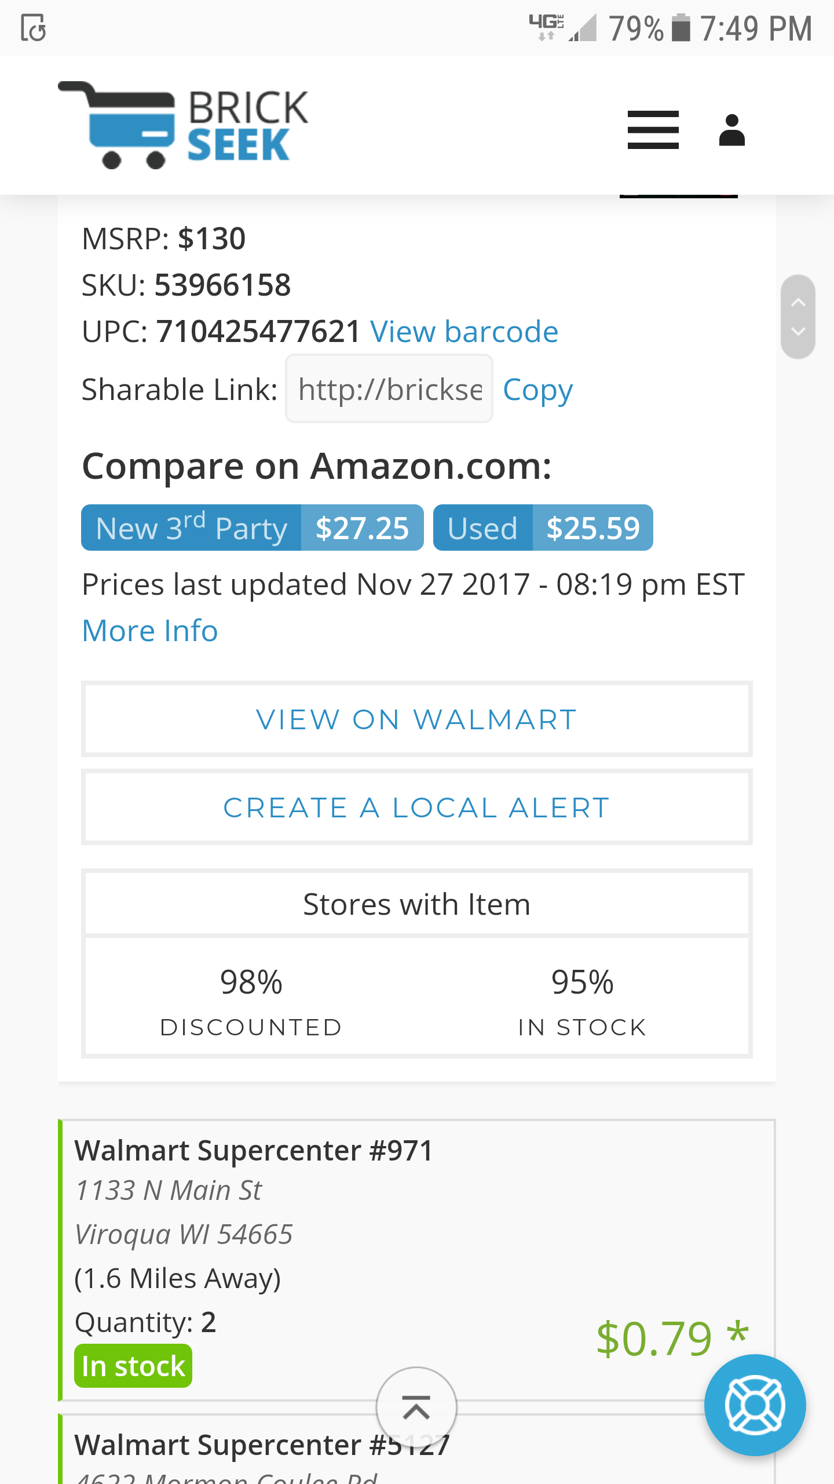
Task: Copy the sharable link
Action: [x=538, y=390]
